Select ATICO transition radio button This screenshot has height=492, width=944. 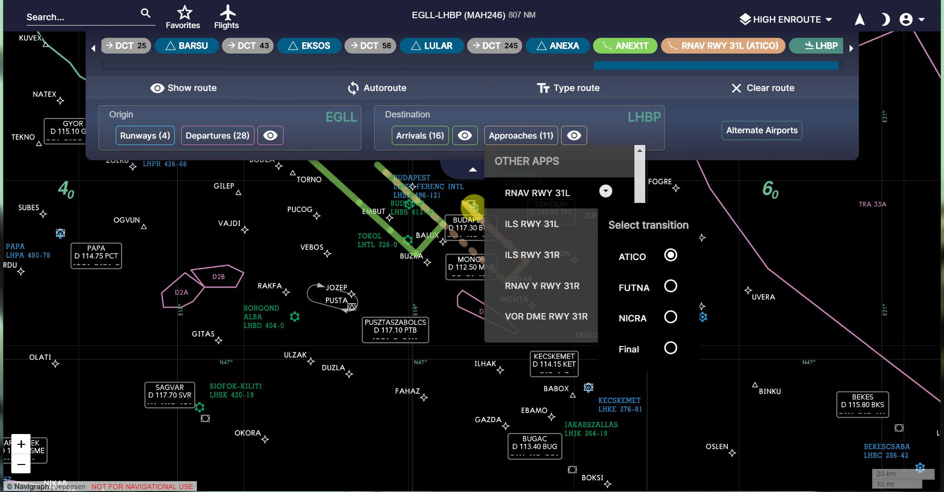pyautogui.click(x=670, y=255)
